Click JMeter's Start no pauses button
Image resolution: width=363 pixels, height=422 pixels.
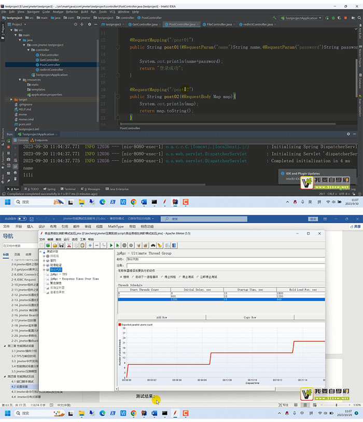point(118,245)
